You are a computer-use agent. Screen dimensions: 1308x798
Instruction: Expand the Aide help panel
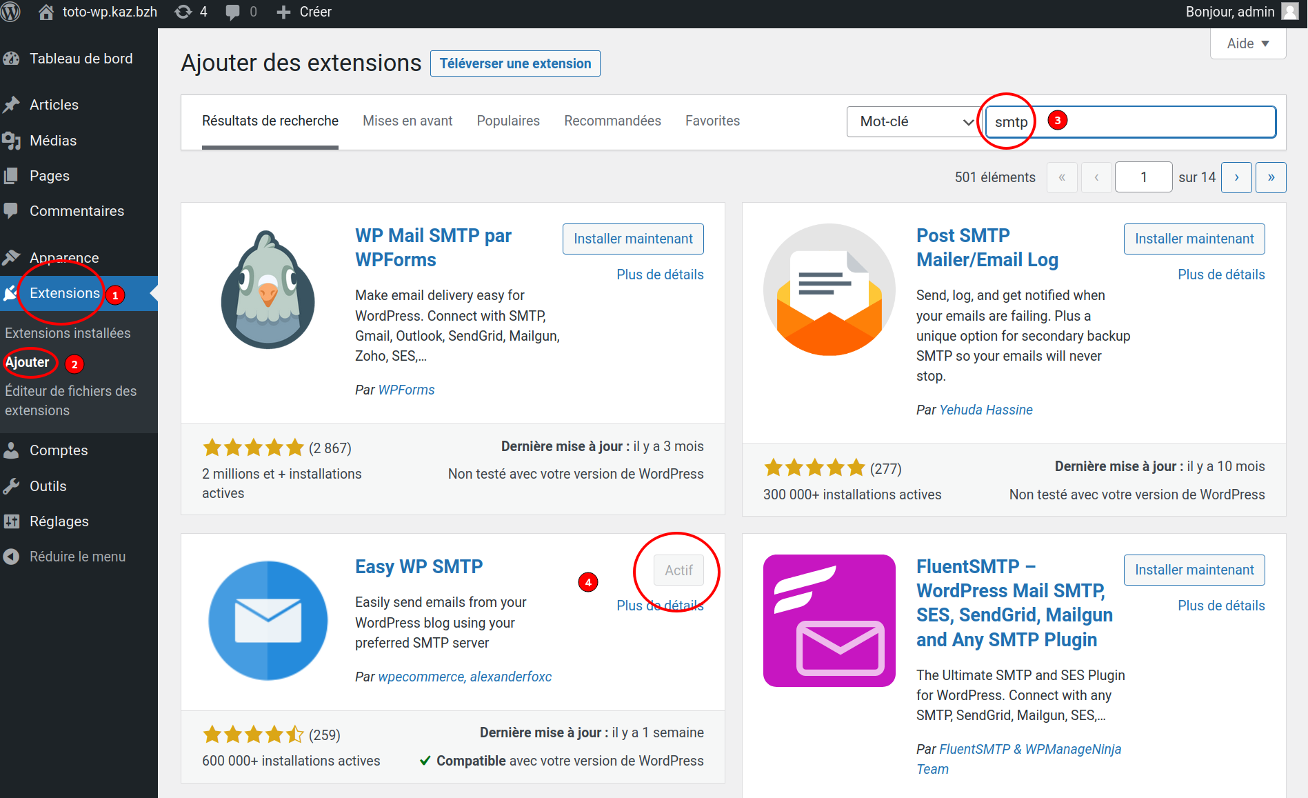click(x=1247, y=43)
